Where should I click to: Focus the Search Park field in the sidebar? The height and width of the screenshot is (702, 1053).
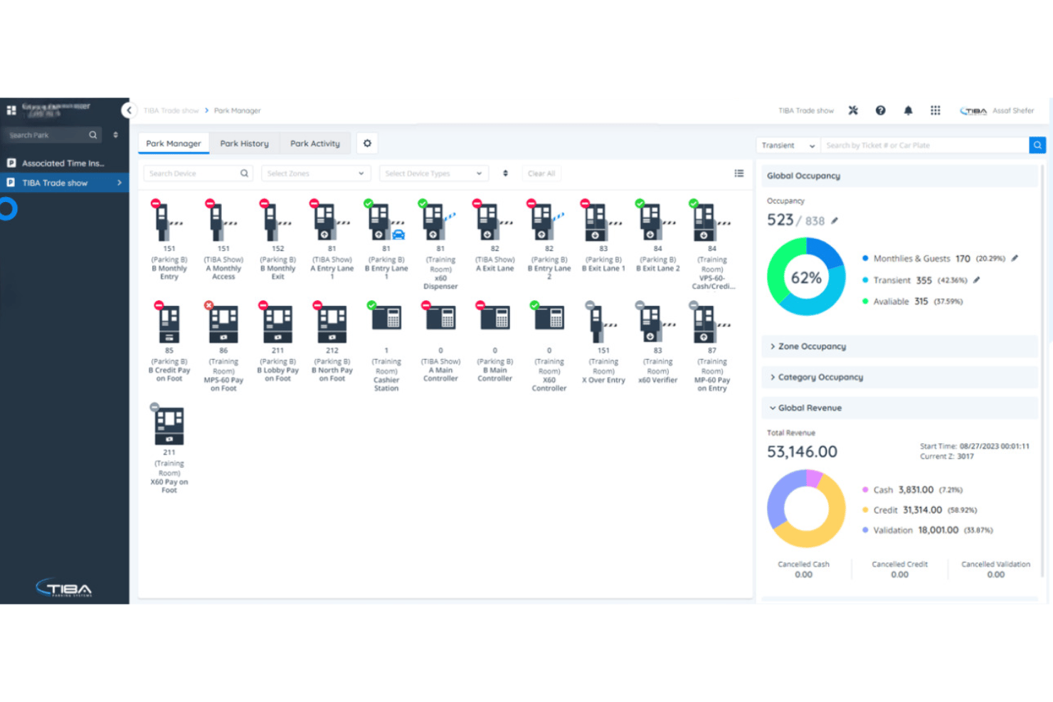(53, 134)
